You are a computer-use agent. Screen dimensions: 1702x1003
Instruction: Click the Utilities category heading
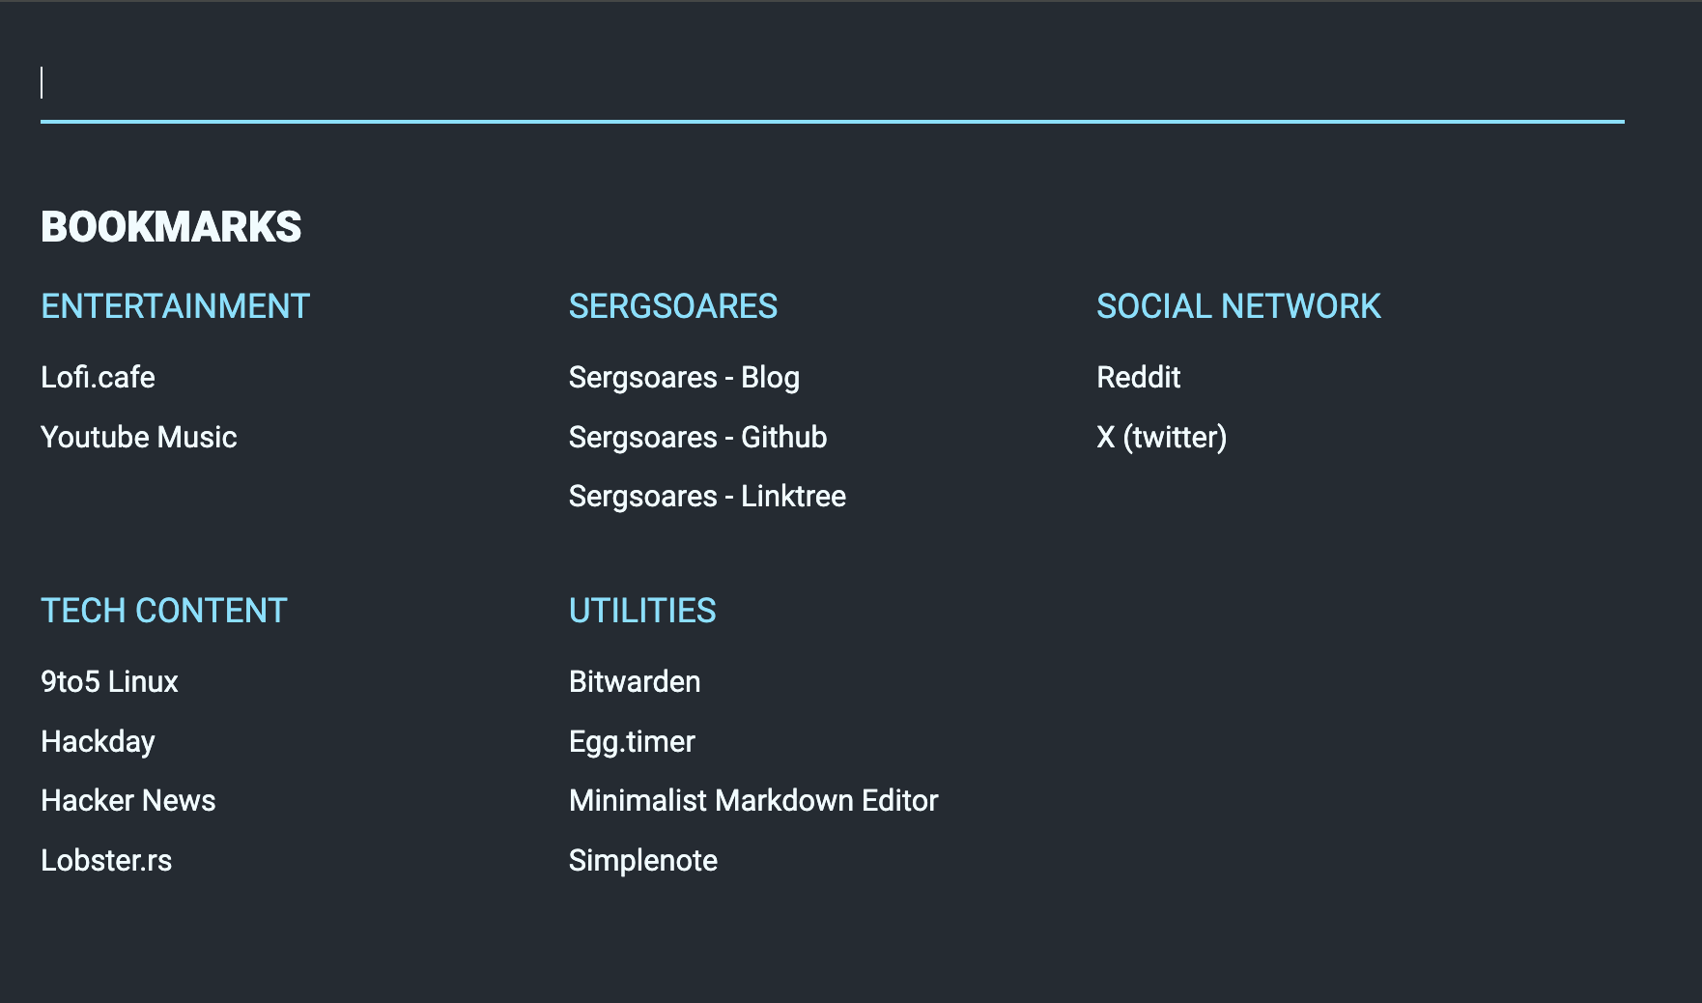[x=642, y=611]
